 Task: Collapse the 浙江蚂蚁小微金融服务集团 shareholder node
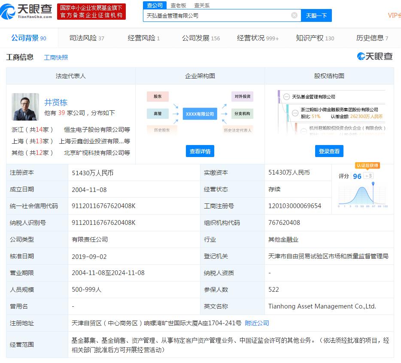295,113
